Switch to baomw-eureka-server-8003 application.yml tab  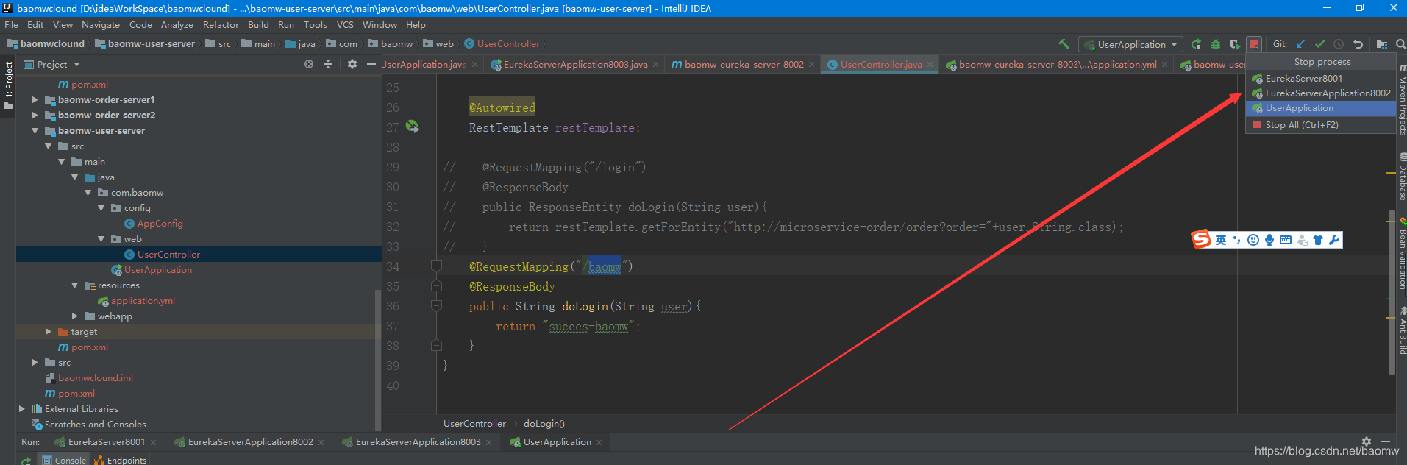point(1058,65)
